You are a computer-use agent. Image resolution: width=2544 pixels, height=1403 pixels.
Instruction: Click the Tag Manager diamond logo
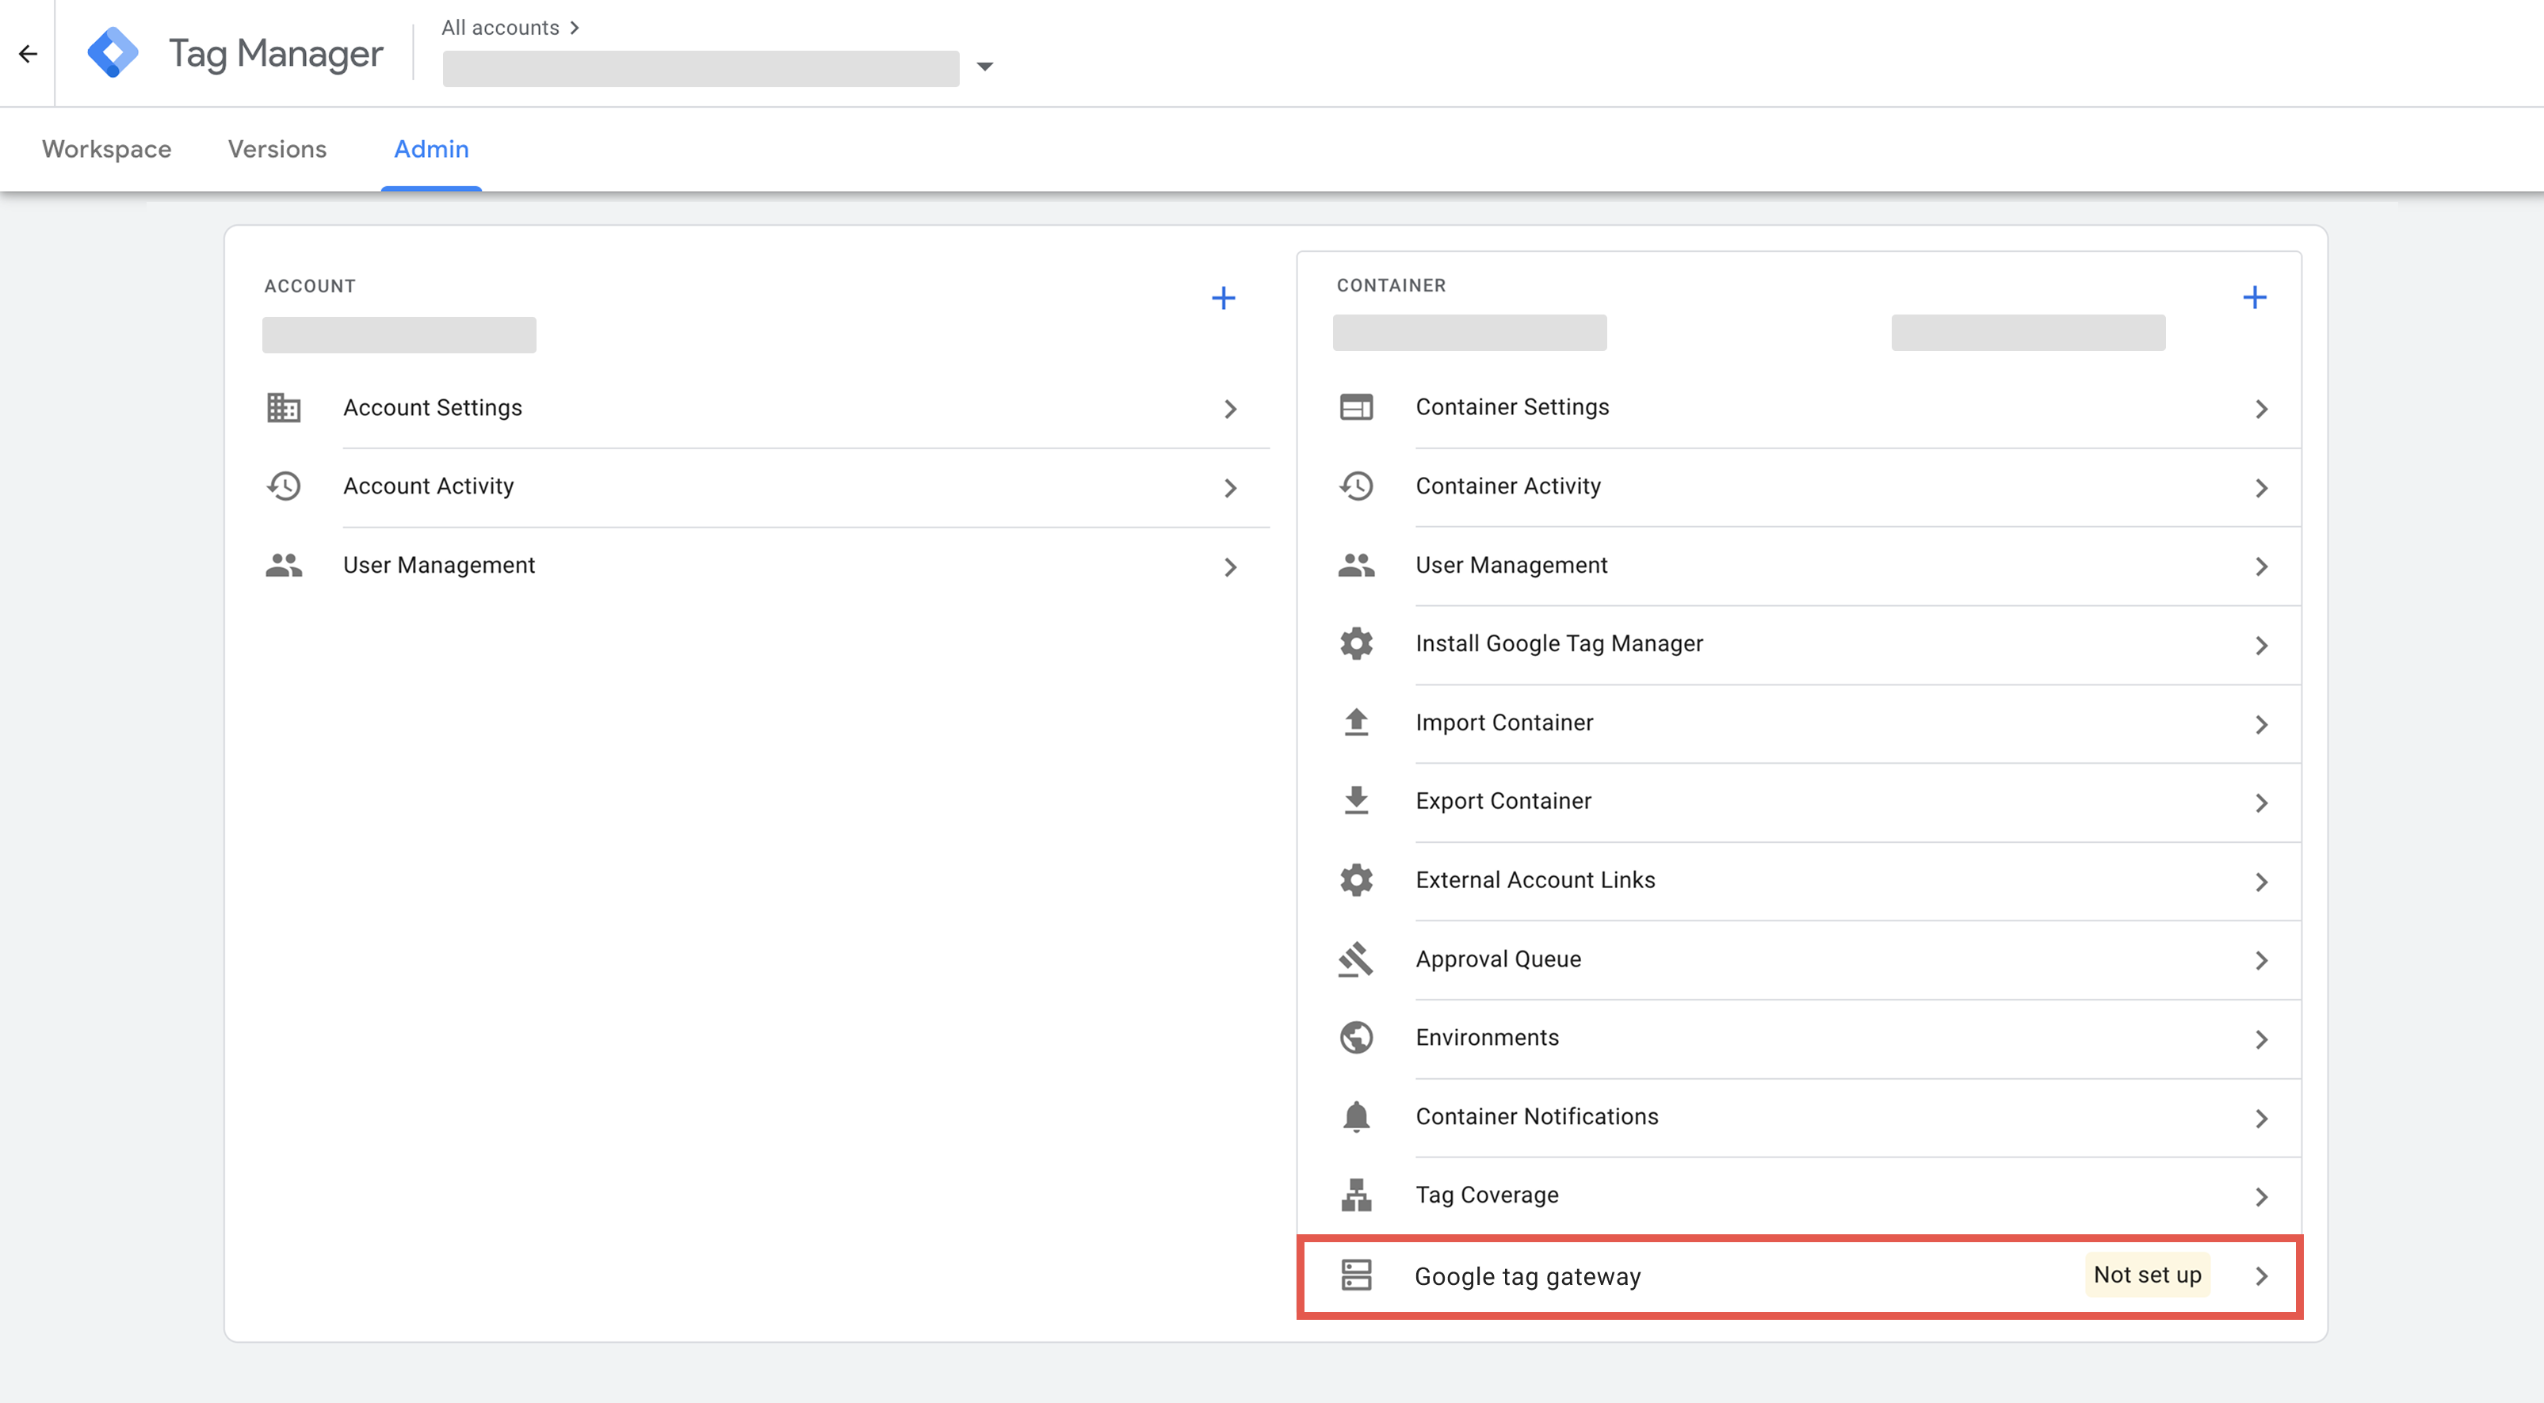click(113, 52)
